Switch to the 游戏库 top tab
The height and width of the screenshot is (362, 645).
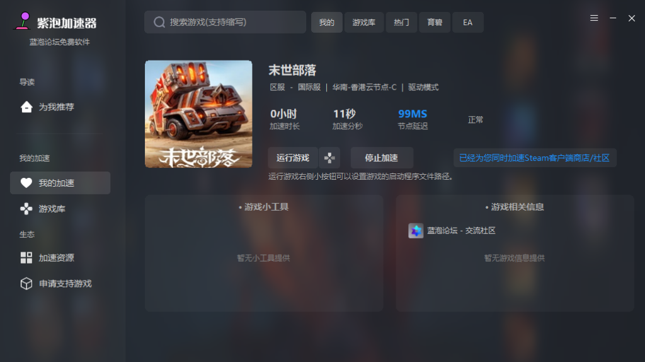364,22
